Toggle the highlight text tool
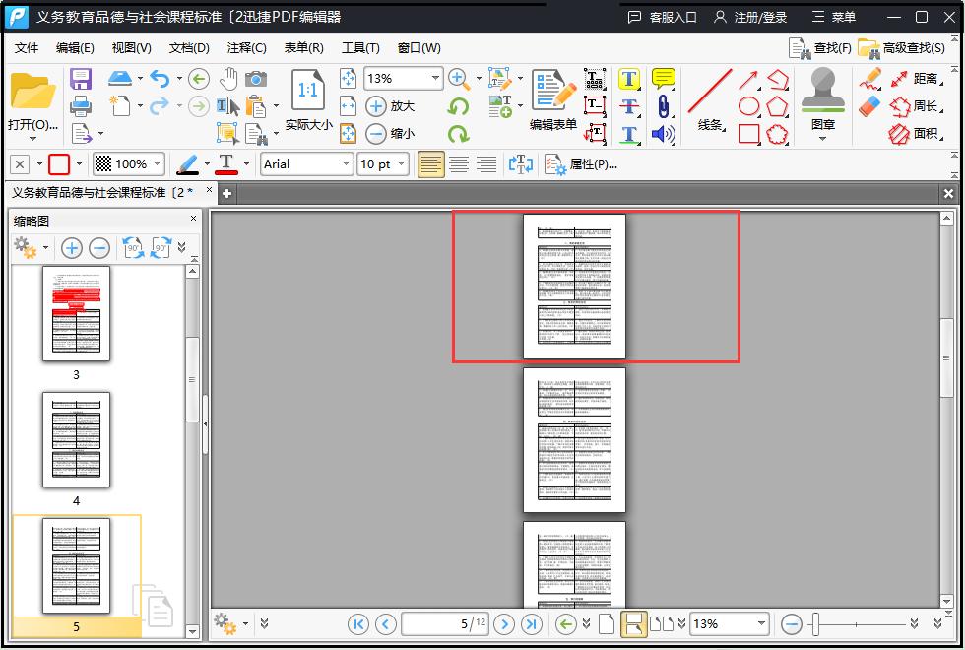 630,79
